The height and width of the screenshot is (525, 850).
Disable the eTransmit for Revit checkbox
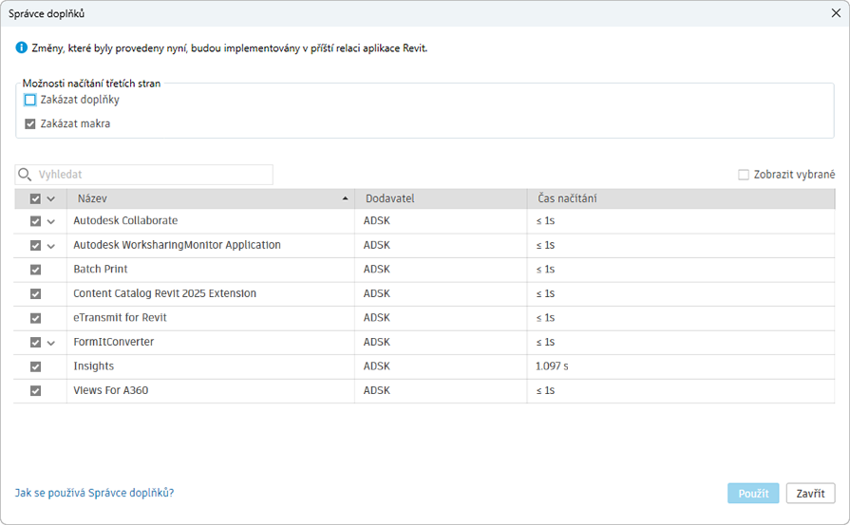[36, 318]
